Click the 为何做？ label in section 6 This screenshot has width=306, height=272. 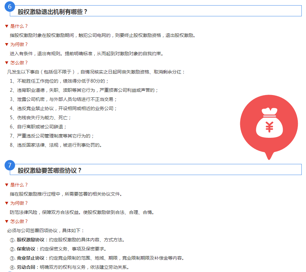click(19, 44)
